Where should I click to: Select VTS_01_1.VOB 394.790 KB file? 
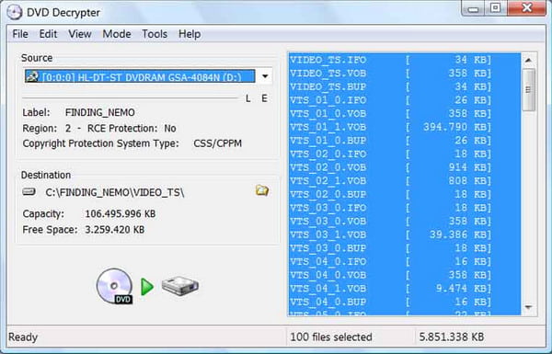point(405,127)
